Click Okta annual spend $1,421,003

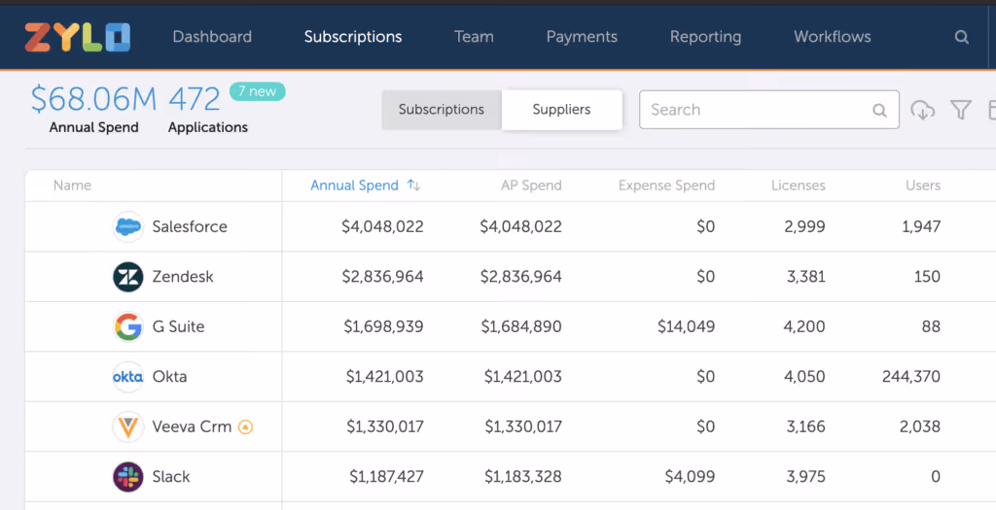[384, 377]
